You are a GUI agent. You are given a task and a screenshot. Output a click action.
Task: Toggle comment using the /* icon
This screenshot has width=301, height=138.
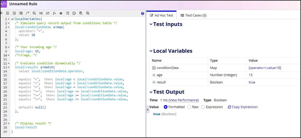[x=28, y=13]
